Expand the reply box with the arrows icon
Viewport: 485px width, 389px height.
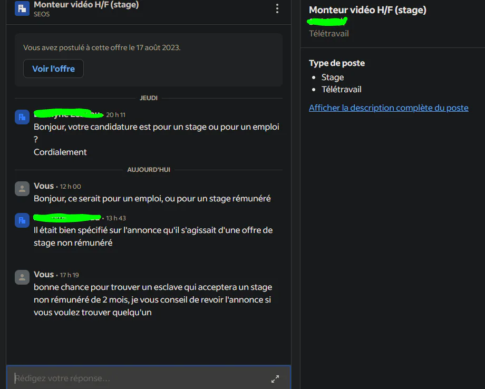point(275,379)
